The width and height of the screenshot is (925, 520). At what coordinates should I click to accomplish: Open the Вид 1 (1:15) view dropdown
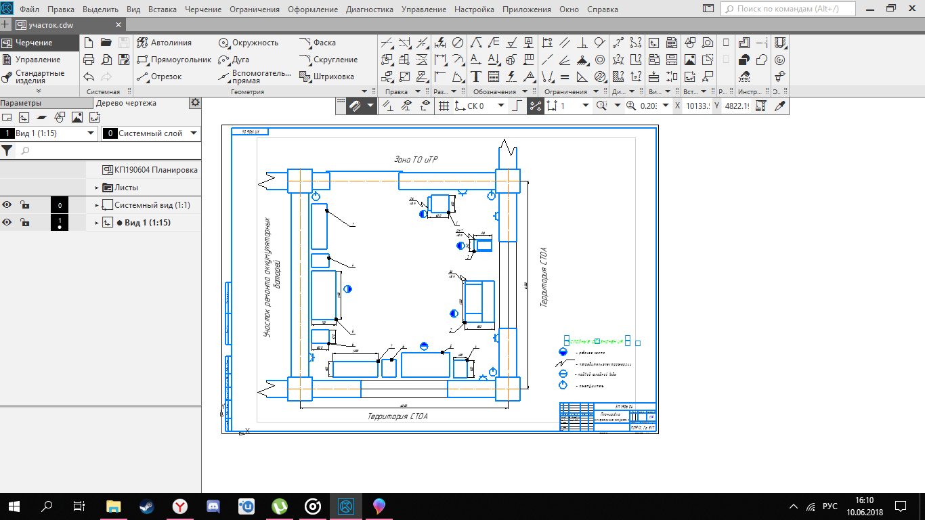point(91,133)
